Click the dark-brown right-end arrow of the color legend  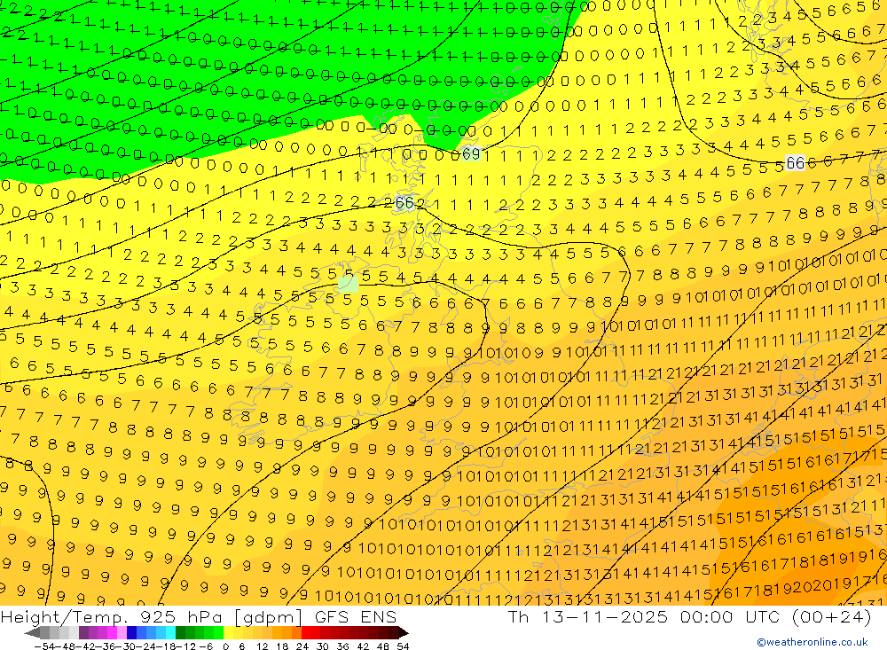pos(404,633)
